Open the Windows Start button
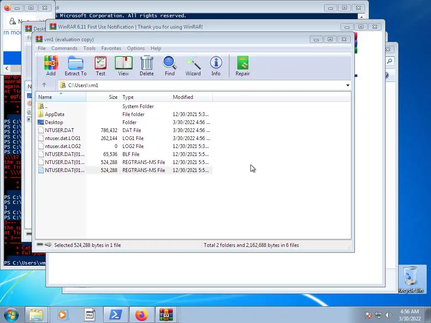 [11, 315]
